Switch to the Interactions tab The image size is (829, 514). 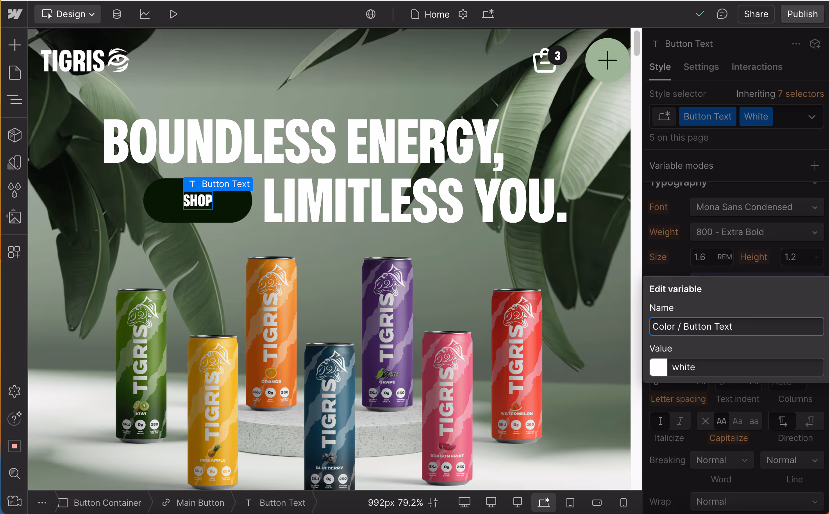coord(757,67)
